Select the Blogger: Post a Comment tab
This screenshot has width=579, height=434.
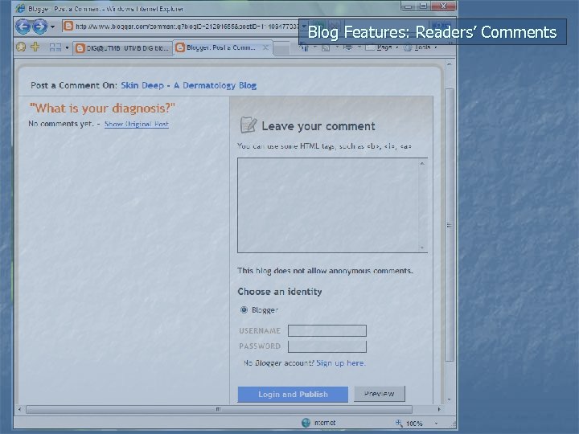221,47
